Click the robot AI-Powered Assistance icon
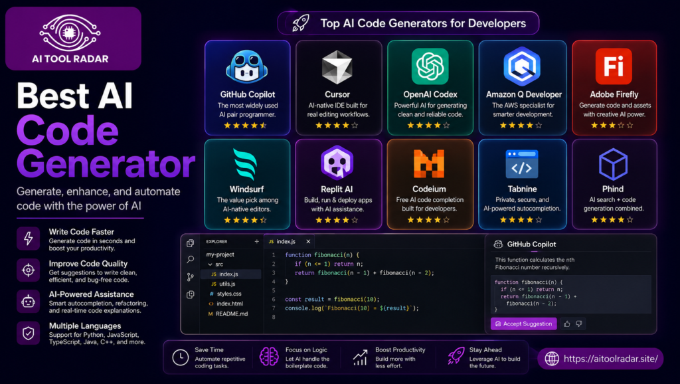 point(28,301)
